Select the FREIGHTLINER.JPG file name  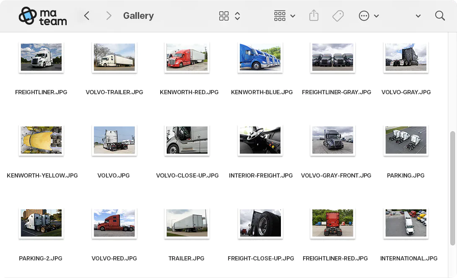point(41,92)
